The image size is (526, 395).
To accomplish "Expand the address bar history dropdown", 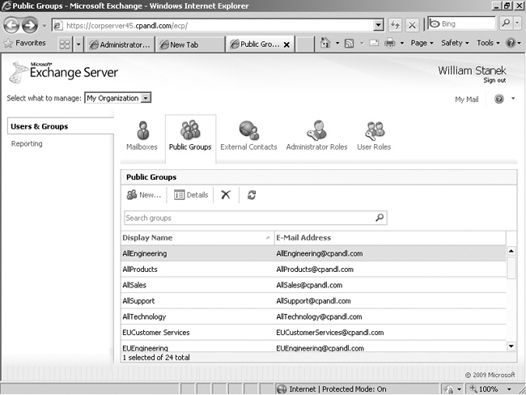I will [x=379, y=25].
